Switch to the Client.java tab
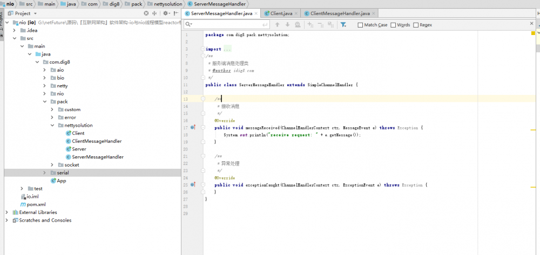This screenshot has width=540, height=255. coord(281,13)
